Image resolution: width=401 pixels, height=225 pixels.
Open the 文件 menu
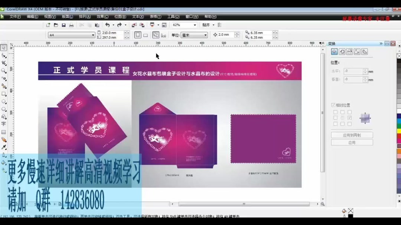pyautogui.click(x=14, y=17)
